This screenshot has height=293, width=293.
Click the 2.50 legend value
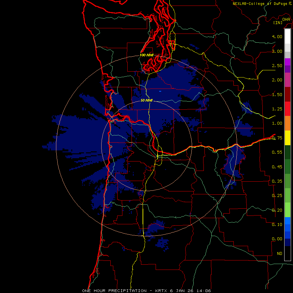[277, 65]
